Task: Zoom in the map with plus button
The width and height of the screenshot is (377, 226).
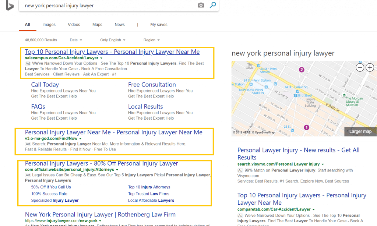Action: point(370,68)
